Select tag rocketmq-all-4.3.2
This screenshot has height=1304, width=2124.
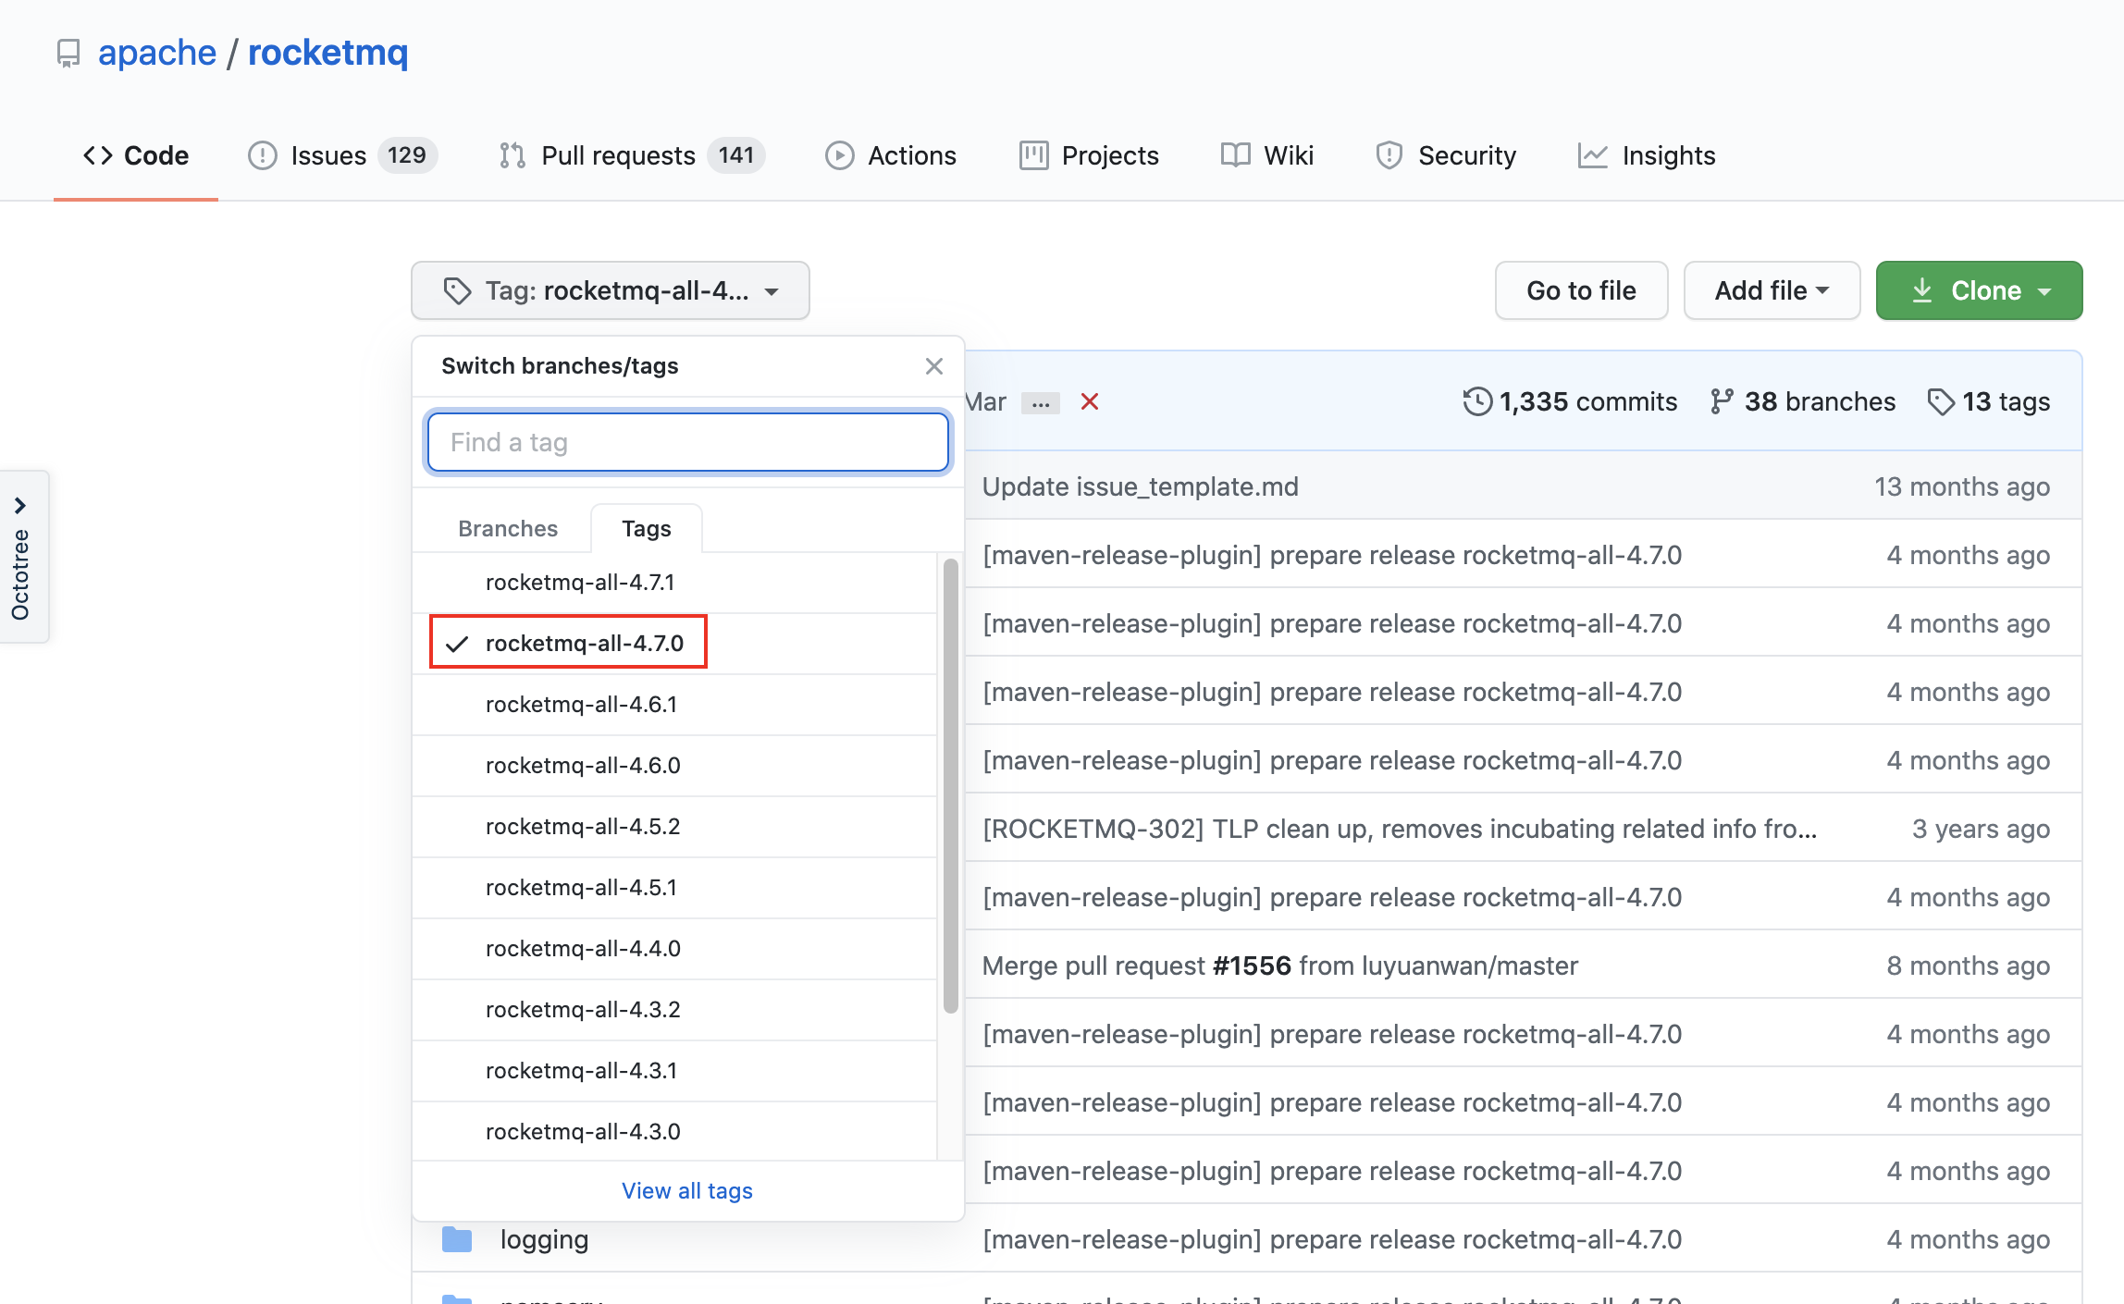click(x=674, y=1010)
